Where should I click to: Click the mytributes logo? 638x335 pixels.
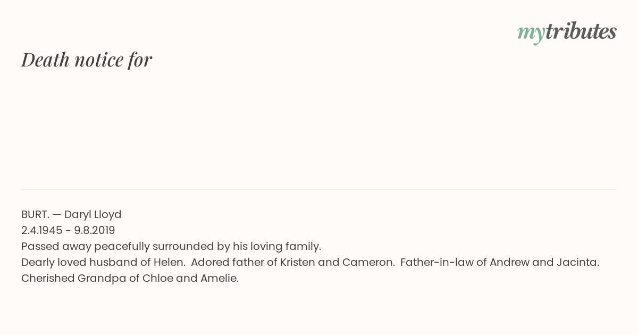point(567,32)
